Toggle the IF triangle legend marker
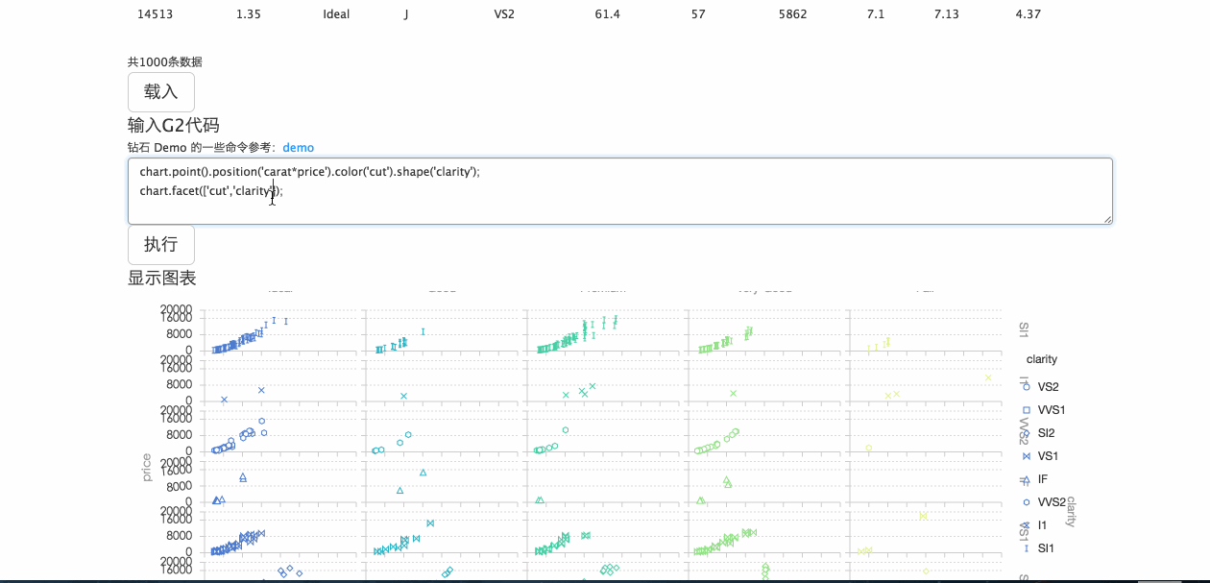 pyautogui.click(x=1027, y=478)
